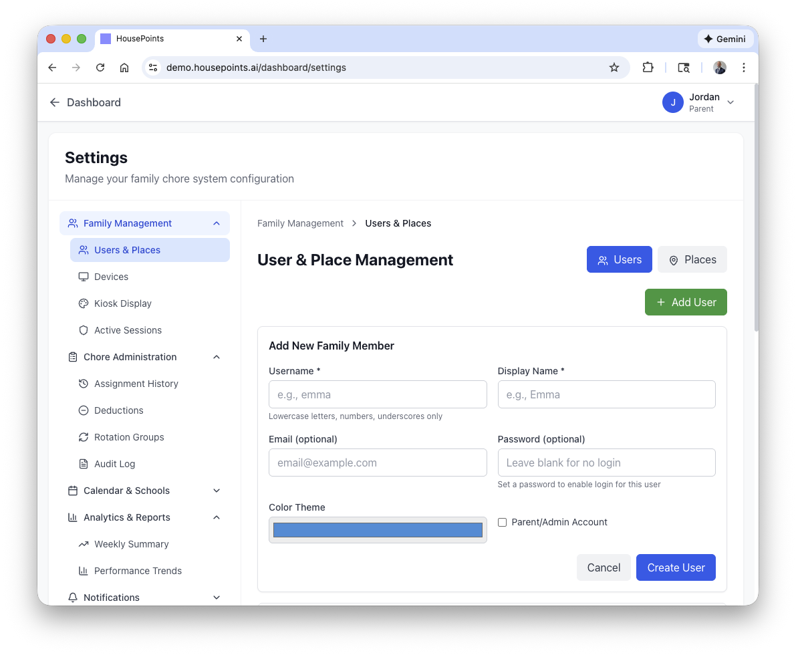Open the Color Theme color picker
This screenshot has width=796, height=655.
pyautogui.click(x=378, y=530)
